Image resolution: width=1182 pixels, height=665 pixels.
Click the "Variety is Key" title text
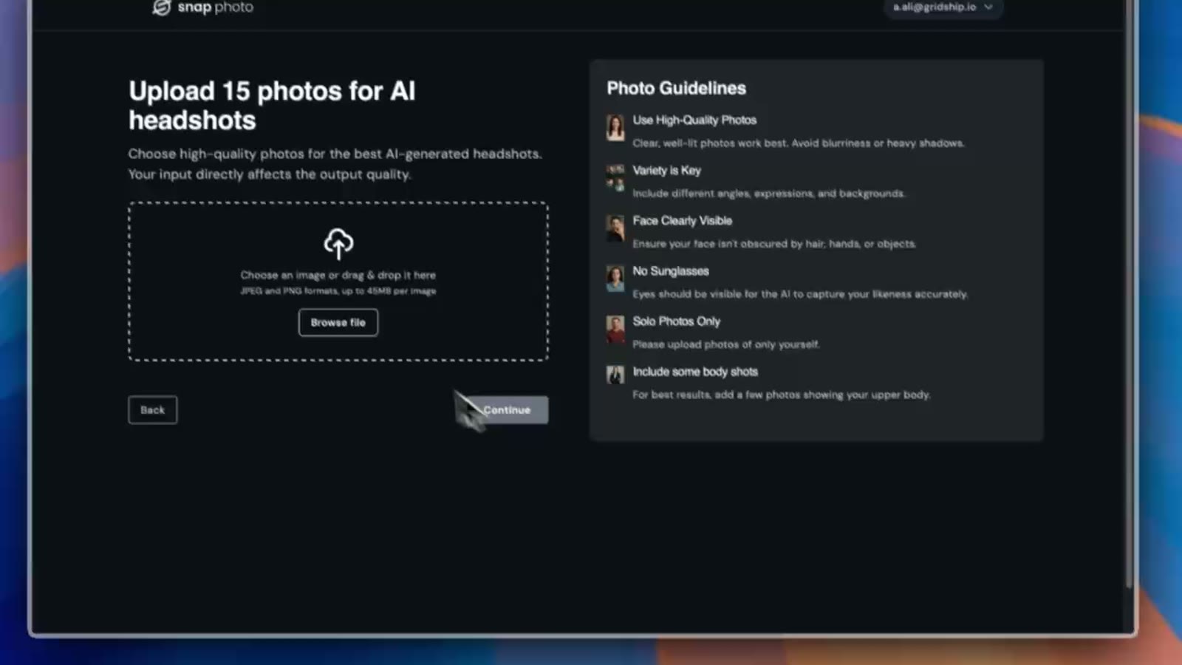pyautogui.click(x=666, y=170)
